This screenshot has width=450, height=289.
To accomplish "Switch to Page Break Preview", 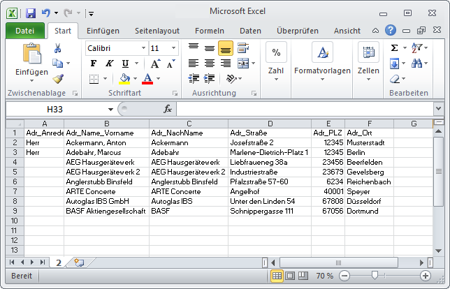I will (x=303, y=276).
